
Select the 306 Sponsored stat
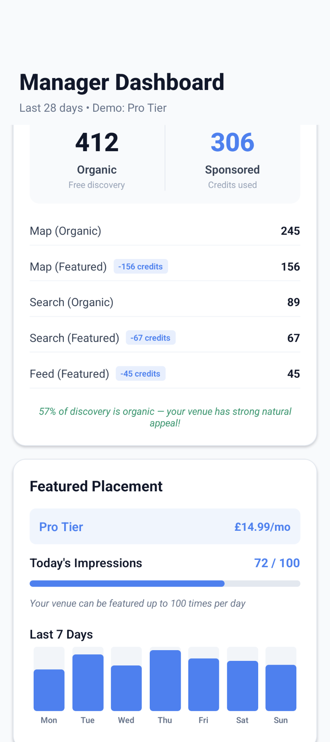(232, 157)
